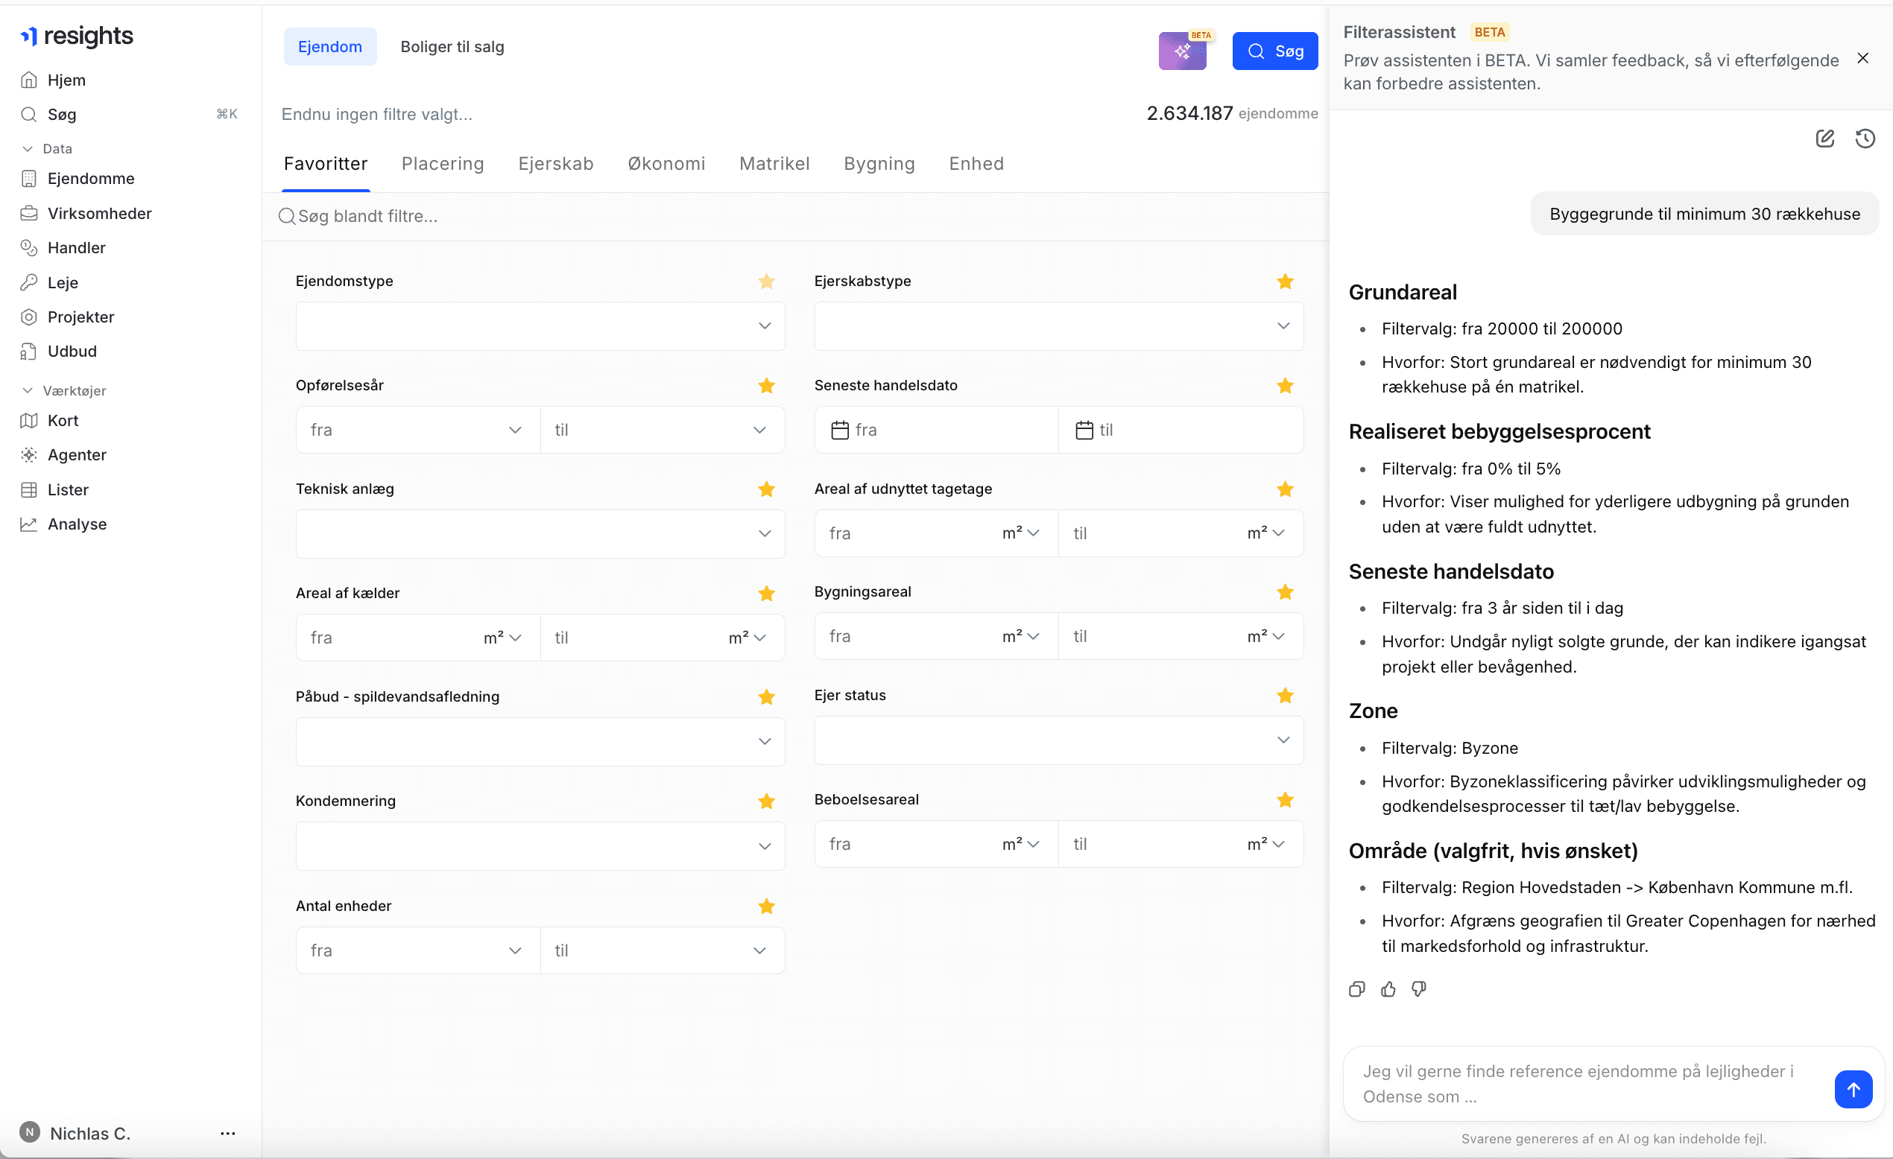
Task: Unfavorite the Opførelsesår filter star
Action: point(766,386)
